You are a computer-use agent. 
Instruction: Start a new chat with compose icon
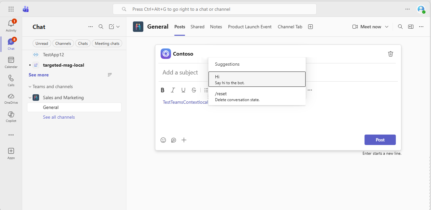pos(111,27)
